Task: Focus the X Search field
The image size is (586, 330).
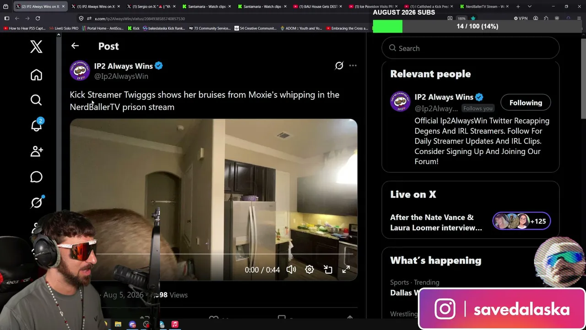Action: [471, 48]
